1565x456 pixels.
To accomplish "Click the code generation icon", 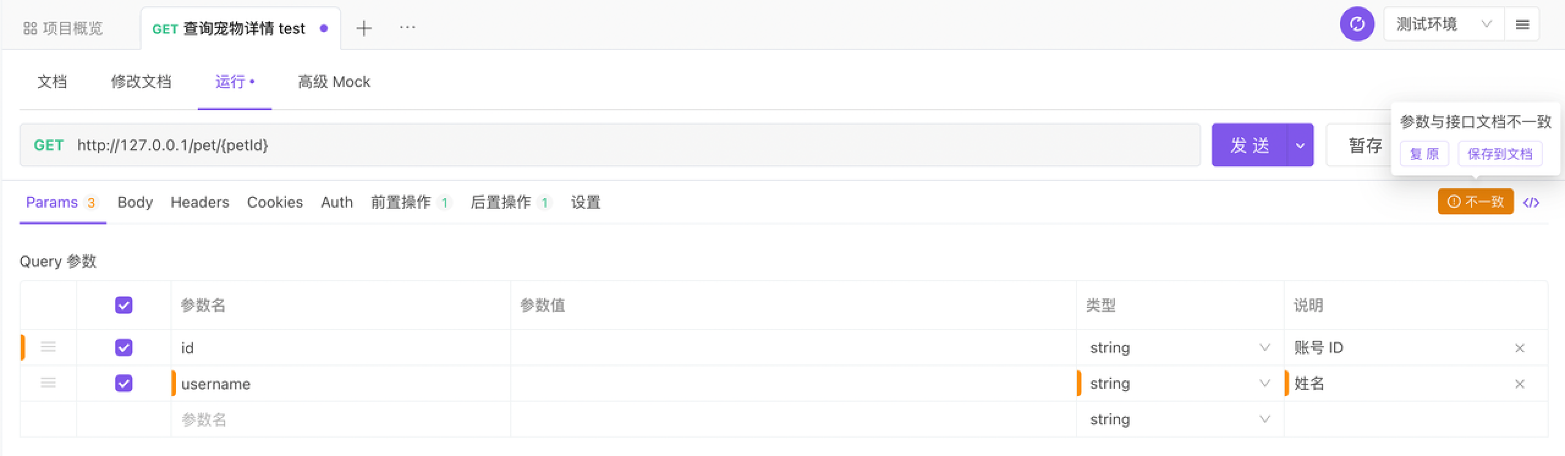I will coord(1531,202).
